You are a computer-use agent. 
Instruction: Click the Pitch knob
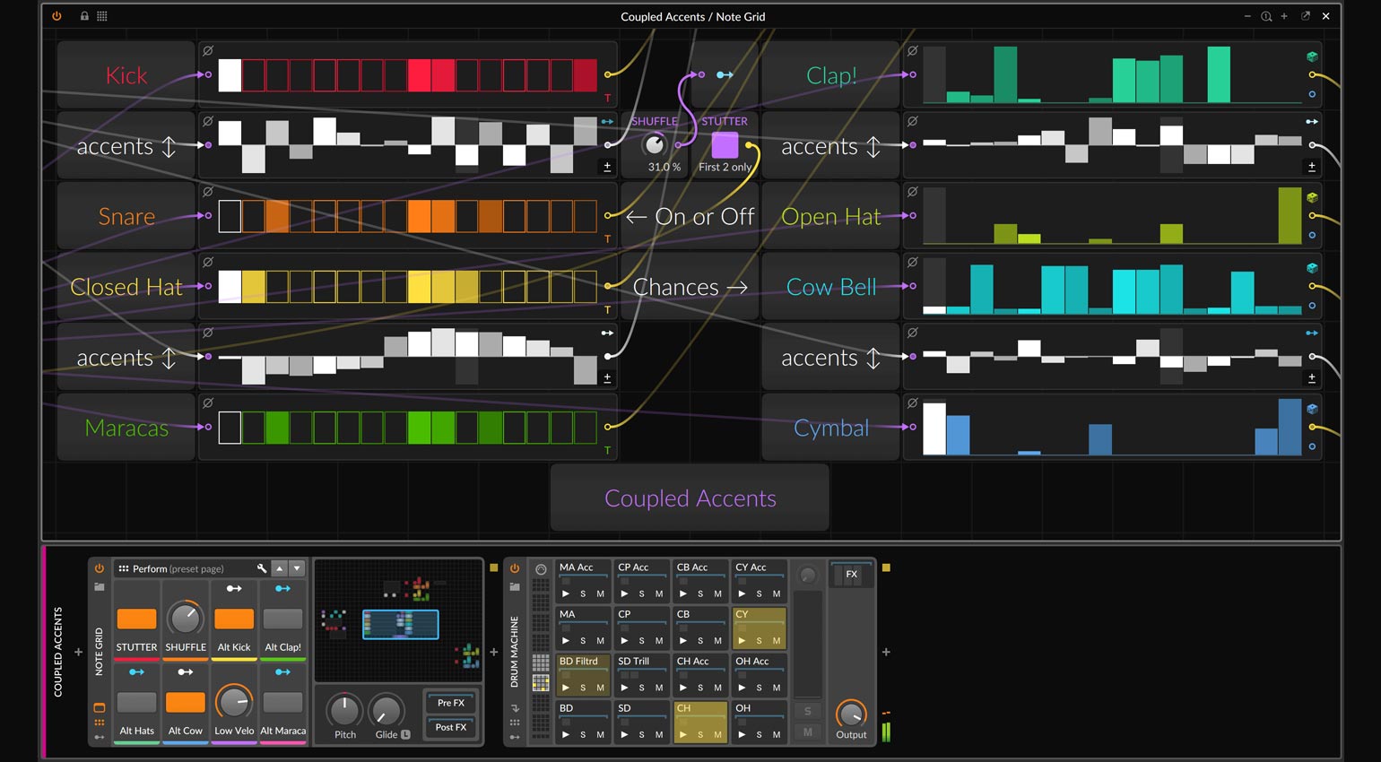[344, 709]
